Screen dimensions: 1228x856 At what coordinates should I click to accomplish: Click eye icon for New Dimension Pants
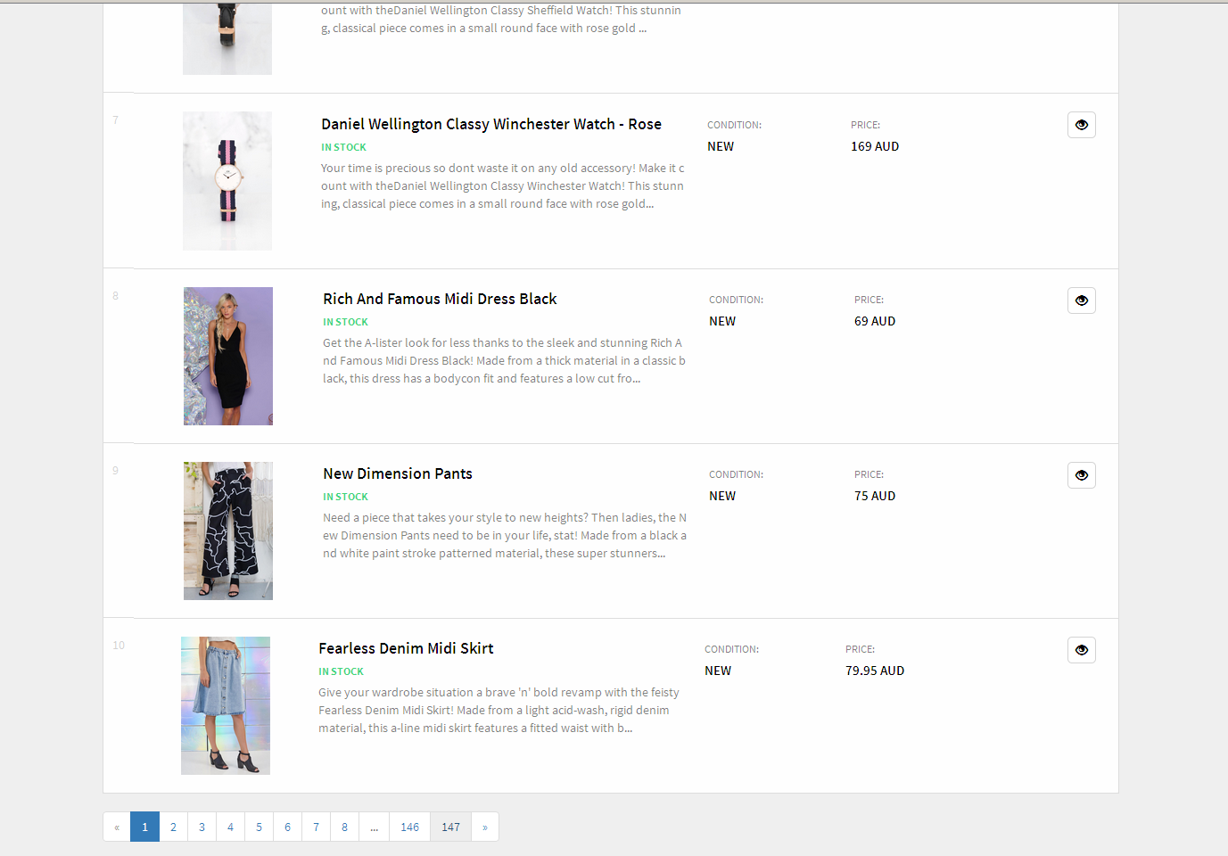1081,475
